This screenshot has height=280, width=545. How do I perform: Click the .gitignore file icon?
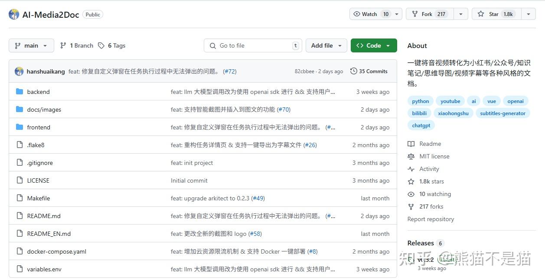coord(20,162)
